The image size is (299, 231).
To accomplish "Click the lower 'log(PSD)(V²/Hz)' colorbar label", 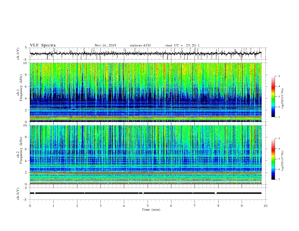I will [283, 160].
